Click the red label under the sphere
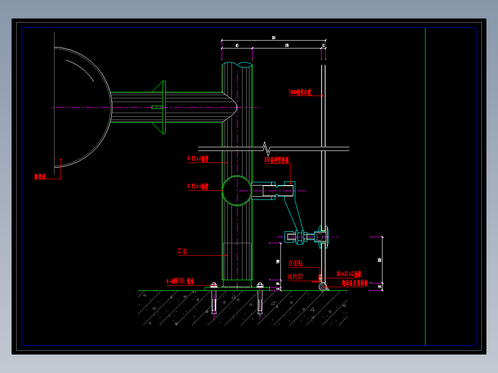The height and width of the screenshot is (373, 498). 40,177
